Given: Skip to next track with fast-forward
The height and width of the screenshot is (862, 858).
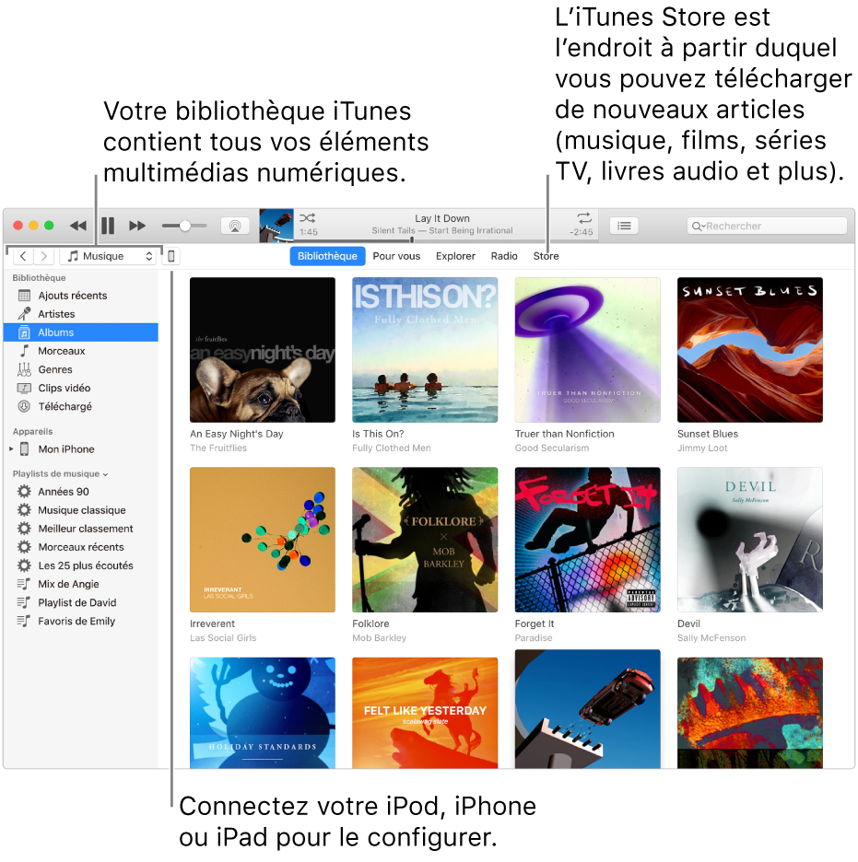Looking at the screenshot, I should click(137, 226).
